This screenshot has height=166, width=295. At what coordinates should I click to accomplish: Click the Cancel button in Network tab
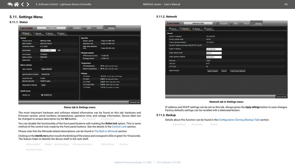point(224,71)
